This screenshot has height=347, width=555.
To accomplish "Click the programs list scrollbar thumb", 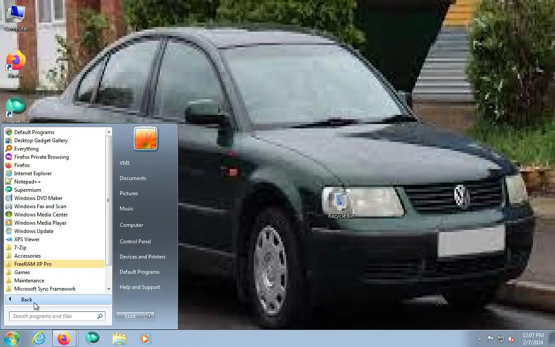I will [x=108, y=200].
